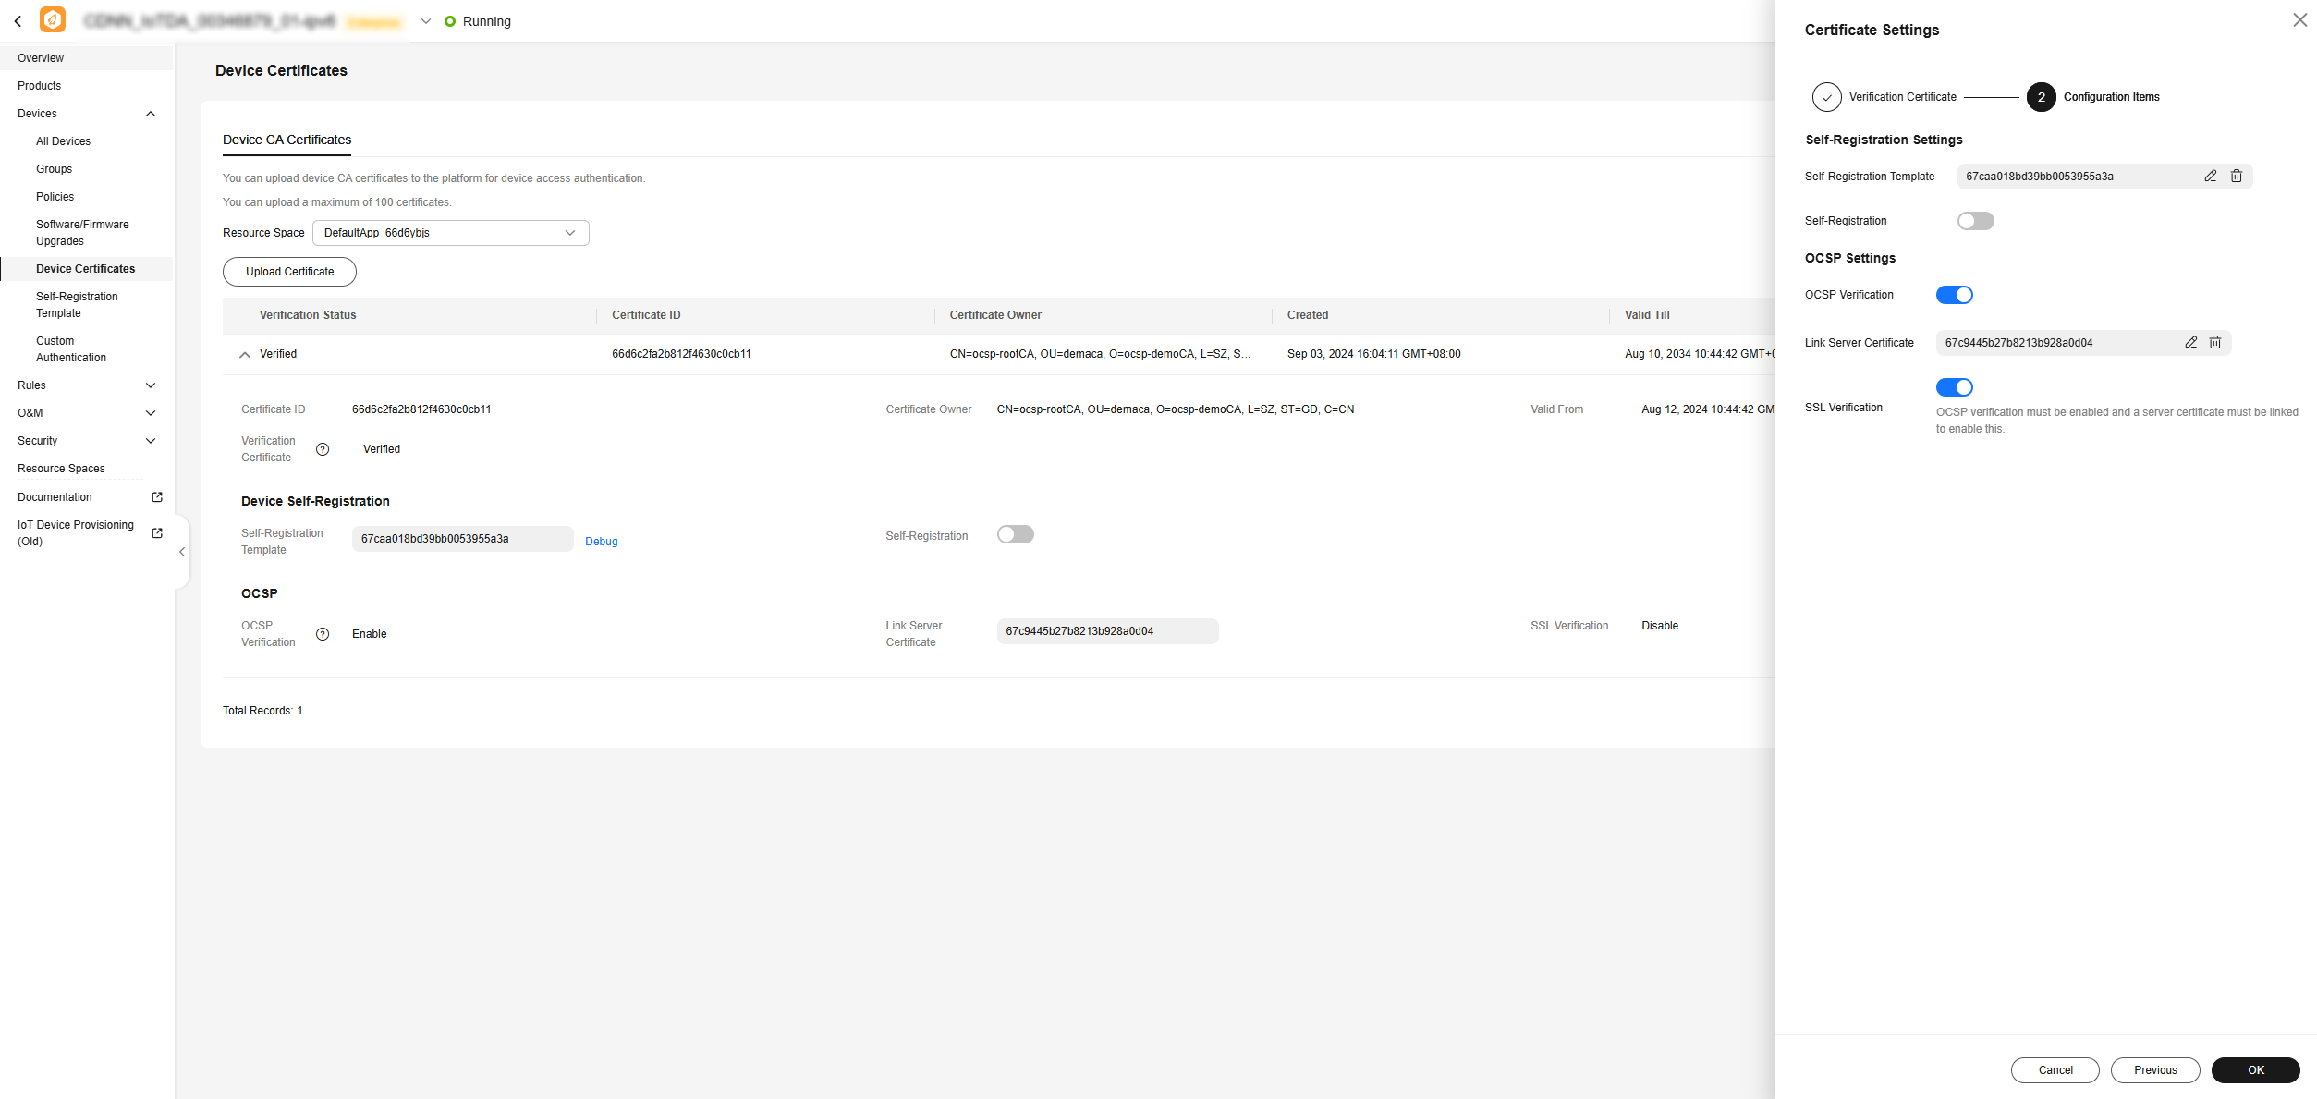This screenshot has height=1099, width=2317.
Task: Toggle Self-Registration switch in settings panel
Action: click(1975, 221)
